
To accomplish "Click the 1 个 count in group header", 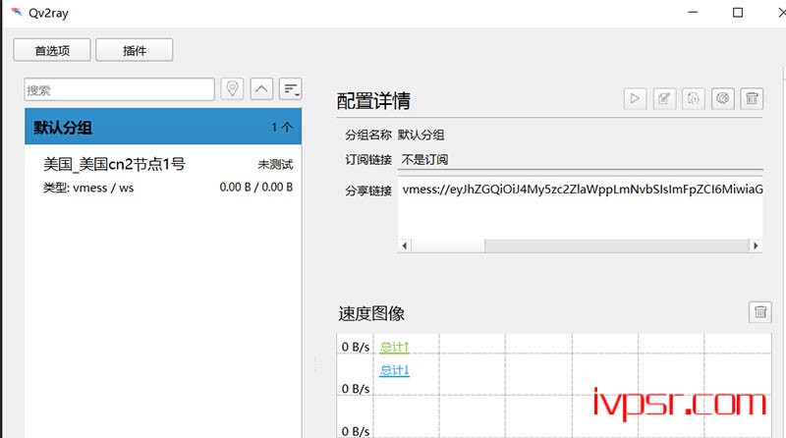I will pyautogui.click(x=282, y=127).
